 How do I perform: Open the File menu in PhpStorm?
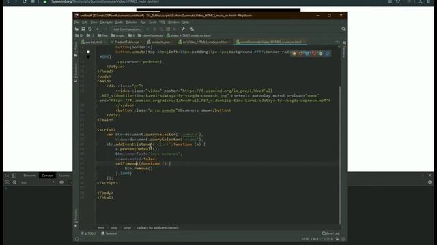click(x=76, y=22)
